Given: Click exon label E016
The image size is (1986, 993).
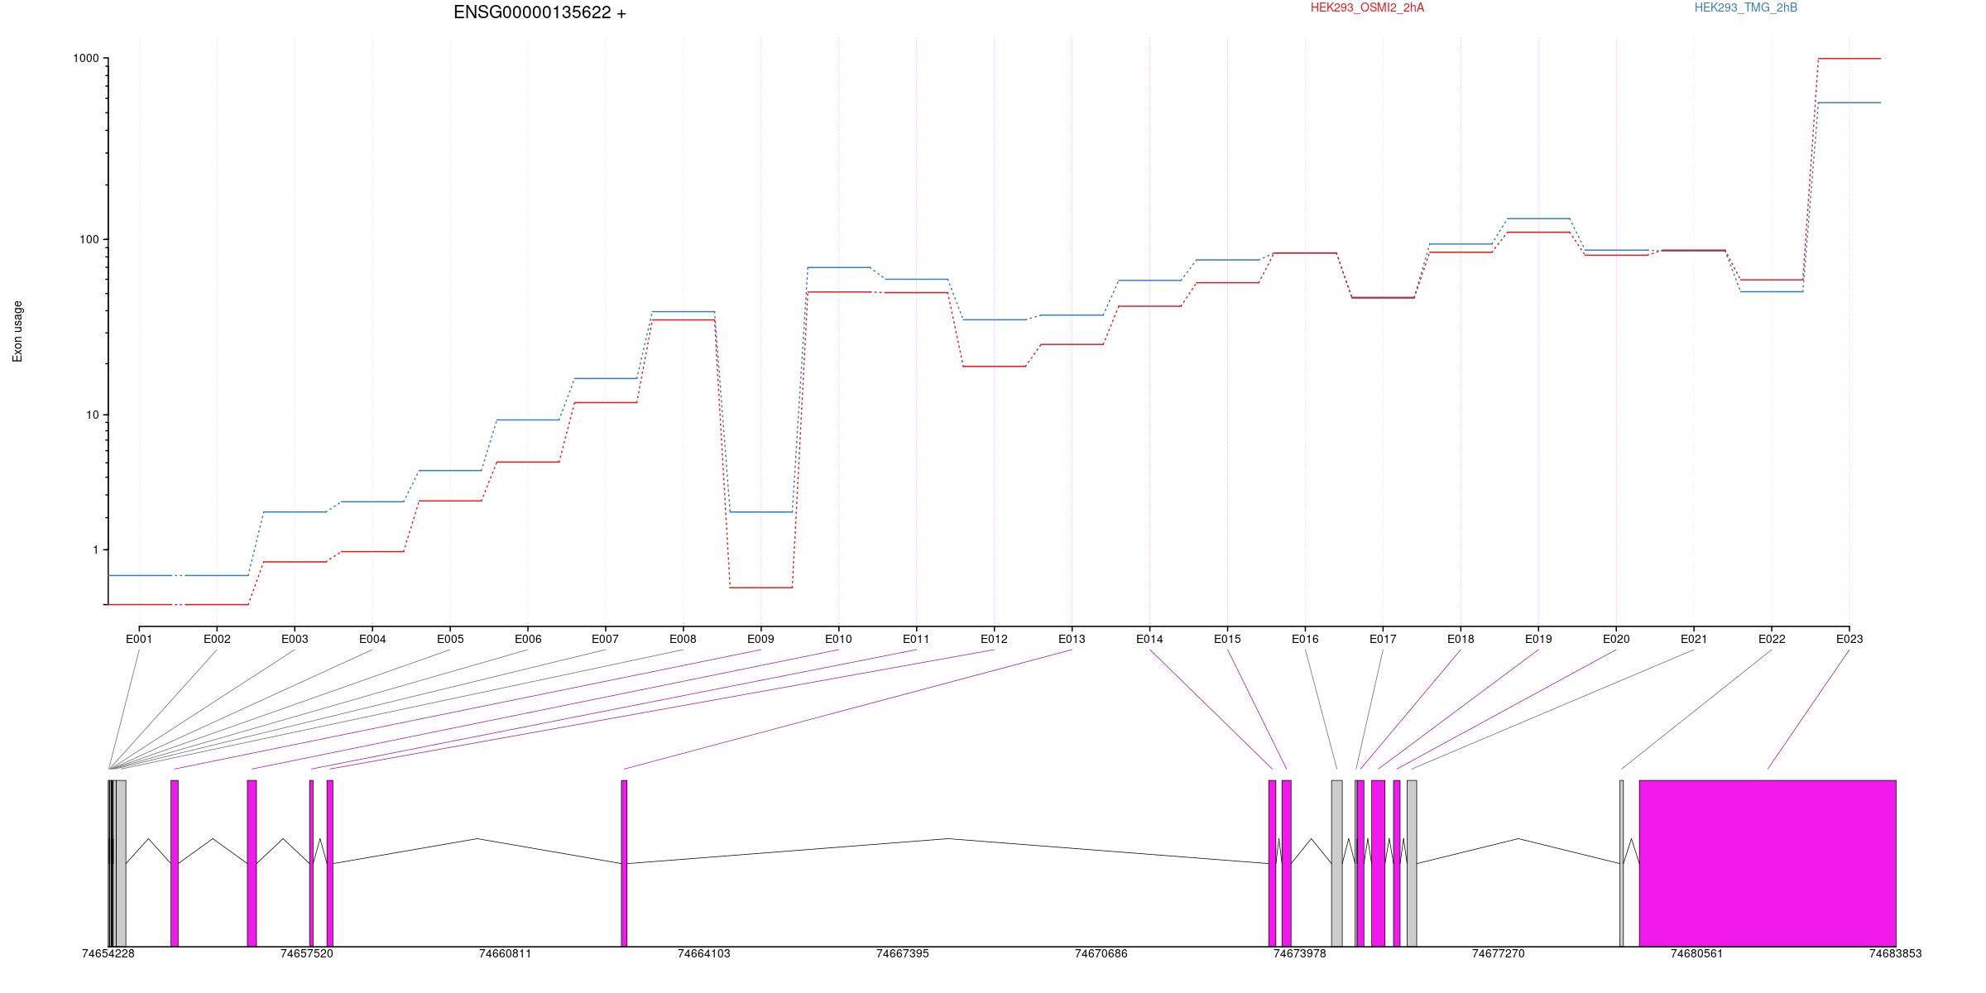Looking at the screenshot, I should [1305, 639].
